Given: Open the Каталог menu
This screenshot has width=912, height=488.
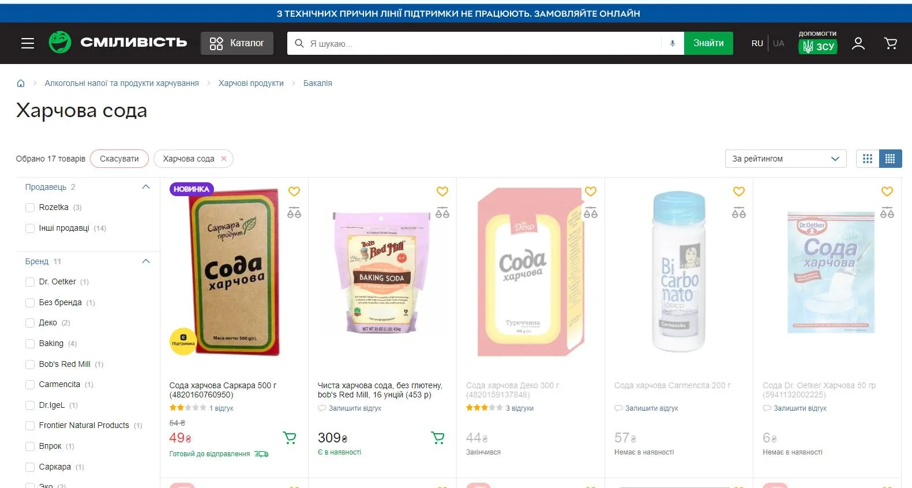Looking at the screenshot, I should pyautogui.click(x=237, y=43).
